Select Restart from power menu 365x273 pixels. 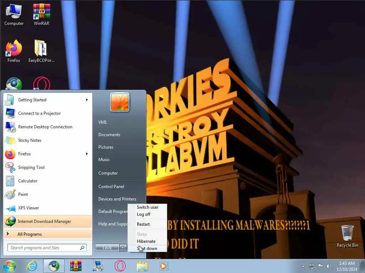[147, 224]
